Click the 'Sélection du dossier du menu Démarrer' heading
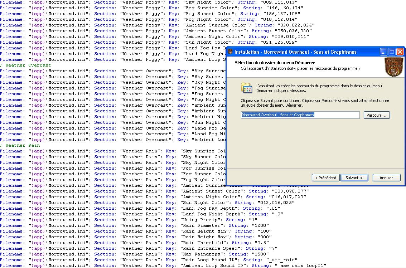 coord(275,63)
